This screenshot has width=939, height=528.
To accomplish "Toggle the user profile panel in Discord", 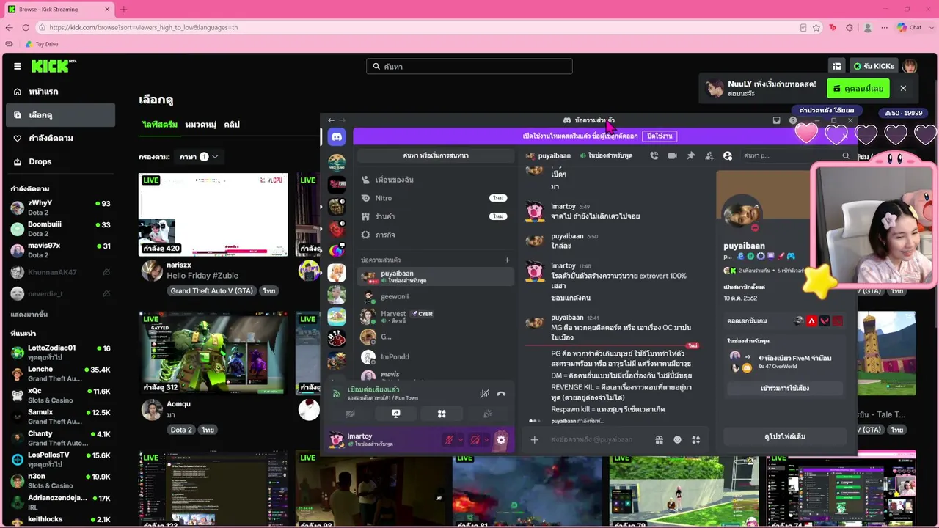I will pyautogui.click(x=728, y=155).
